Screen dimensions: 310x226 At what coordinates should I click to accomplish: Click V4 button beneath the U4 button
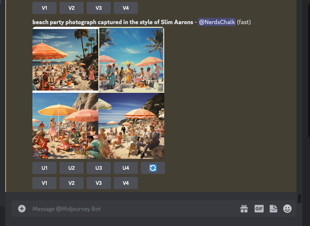point(126,183)
